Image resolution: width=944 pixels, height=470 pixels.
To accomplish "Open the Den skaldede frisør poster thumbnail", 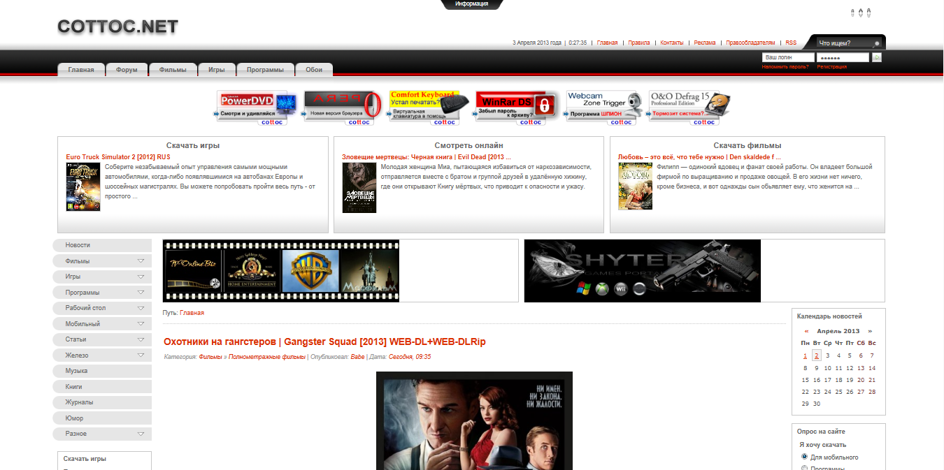I will coord(635,186).
